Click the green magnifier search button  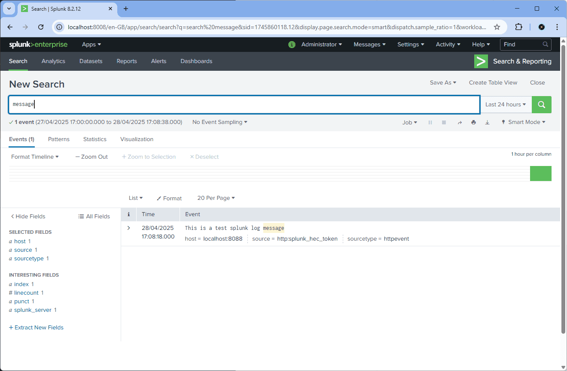(x=541, y=105)
